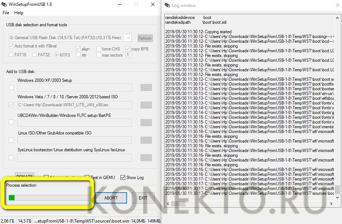
Task: Browse for Windows Vista/7/8/10 ISO file
Action: pyautogui.click(x=146, y=105)
